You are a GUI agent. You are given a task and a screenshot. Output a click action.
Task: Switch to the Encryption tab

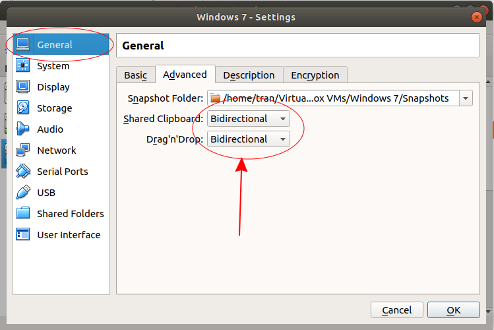click(315, 75)
